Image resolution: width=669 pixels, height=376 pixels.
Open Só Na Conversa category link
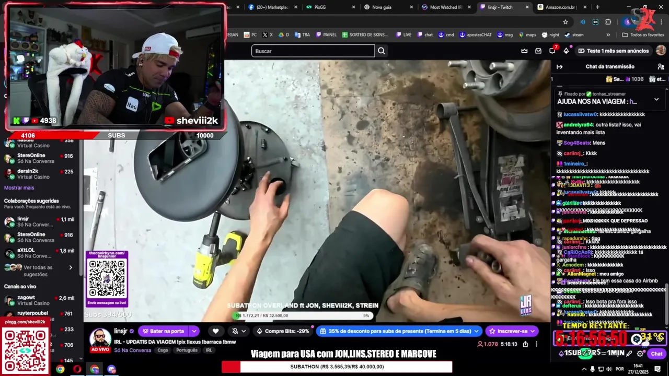coord(133,350)
